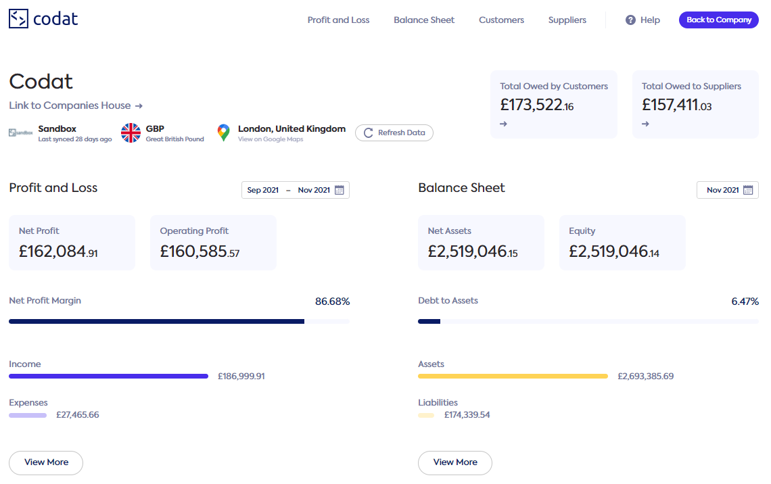Image resolution: width=771 pixels, height=484 pixels.
Task: Open the Sep 2021 – Nov 2021 date range picker
Action: (x=289, y=190)
